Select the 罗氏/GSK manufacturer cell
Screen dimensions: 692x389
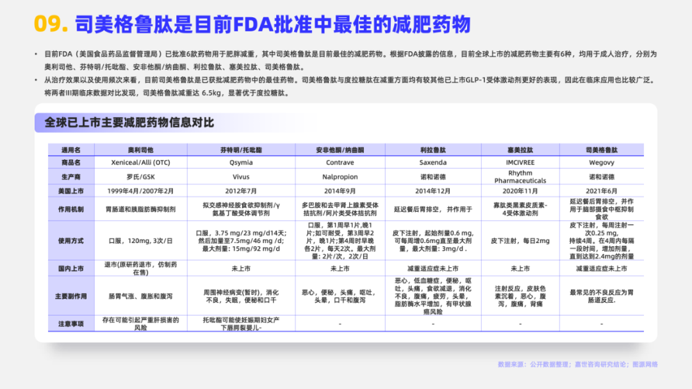(140, 177)
